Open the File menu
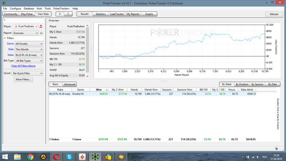The height and width of the screenshot is (161, 286). tap(5, 9)
